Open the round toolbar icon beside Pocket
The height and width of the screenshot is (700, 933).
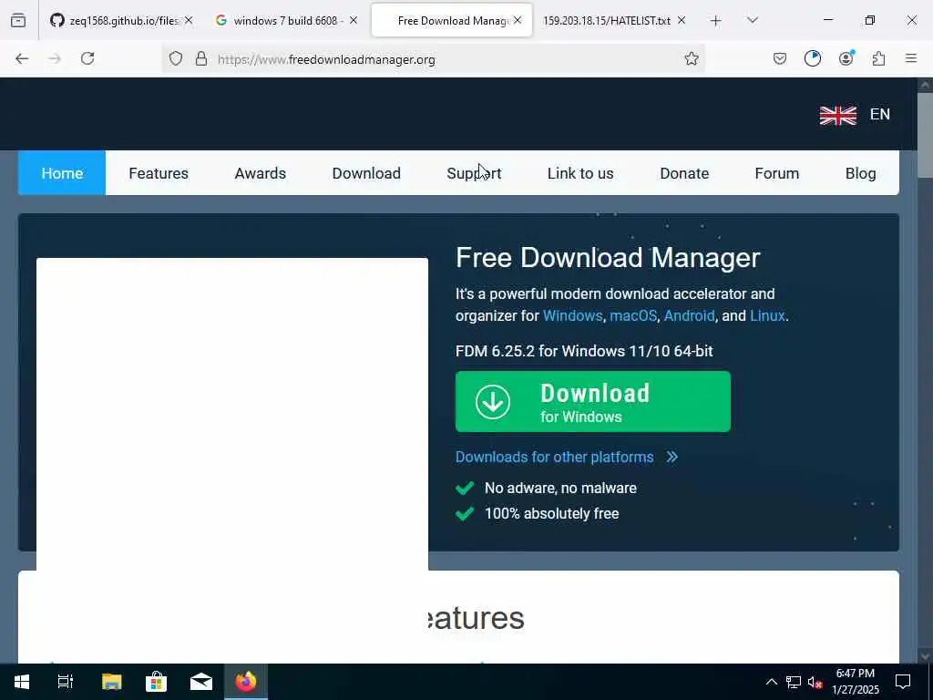point(812,58)
